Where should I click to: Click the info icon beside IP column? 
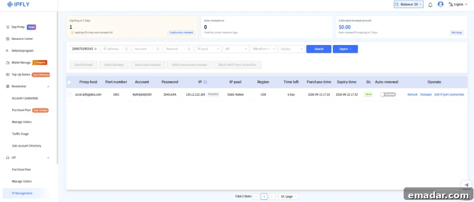click(205, 82)
